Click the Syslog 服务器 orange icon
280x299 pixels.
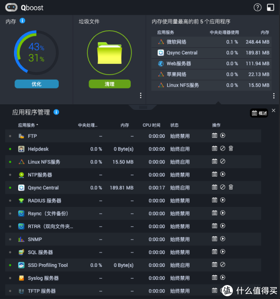click(x=21, y=278)
